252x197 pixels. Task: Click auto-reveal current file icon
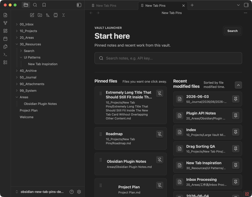coord(56,15)
